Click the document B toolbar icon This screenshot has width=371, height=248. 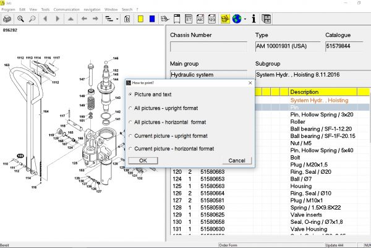127,19
